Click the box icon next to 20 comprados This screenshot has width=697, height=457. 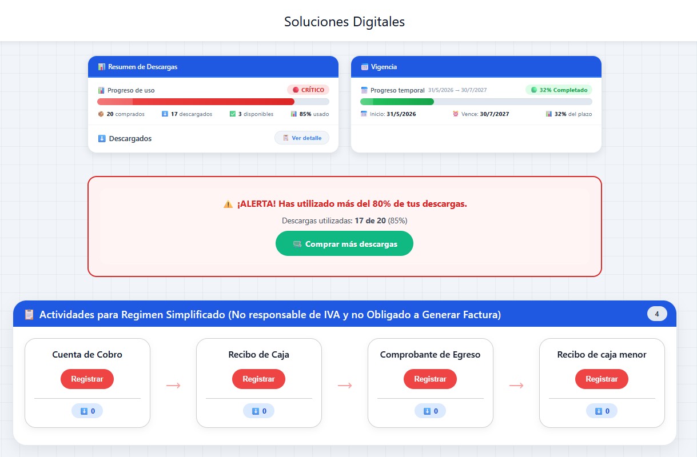point(101,114)
